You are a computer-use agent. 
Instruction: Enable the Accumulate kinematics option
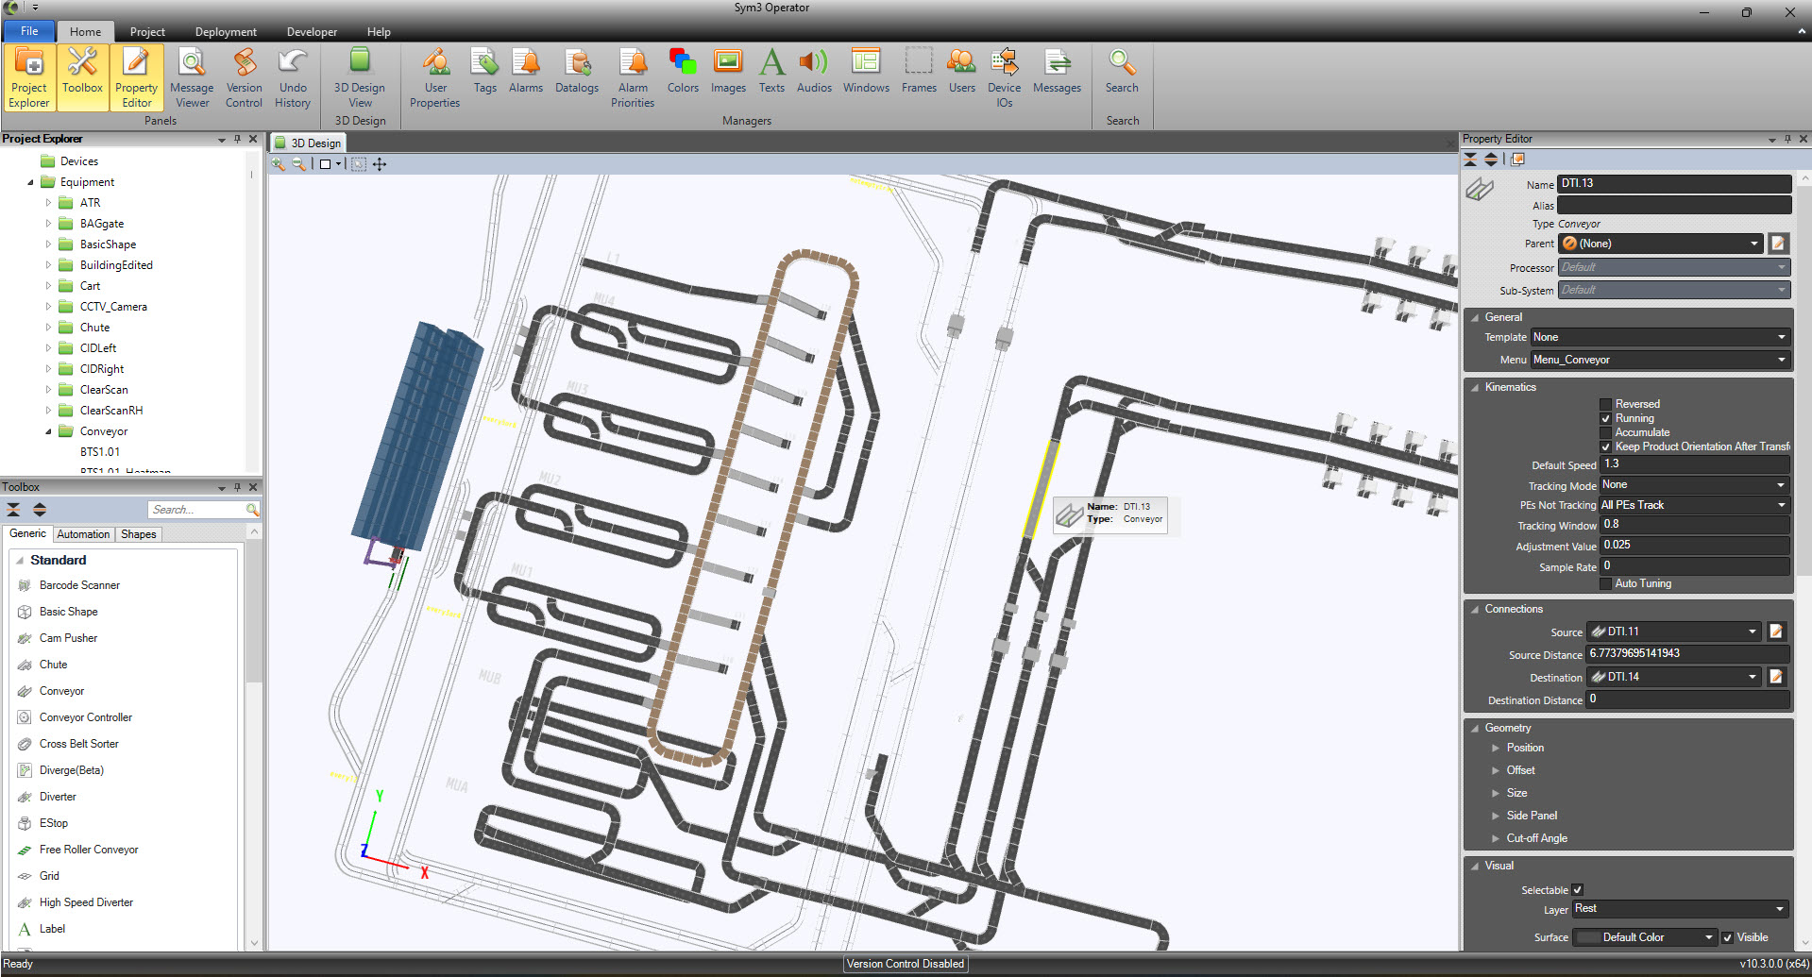1605,432
